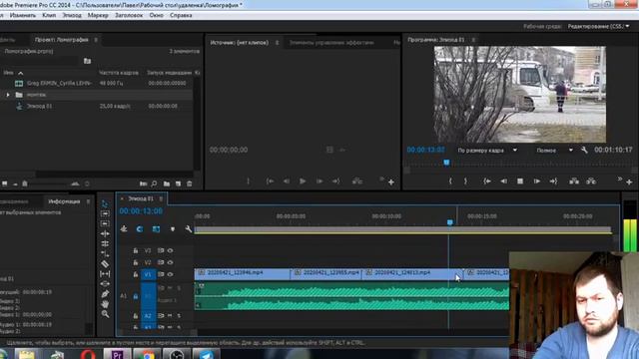
Task: Open the Эпизод menu
Action: tap(71, 15)
